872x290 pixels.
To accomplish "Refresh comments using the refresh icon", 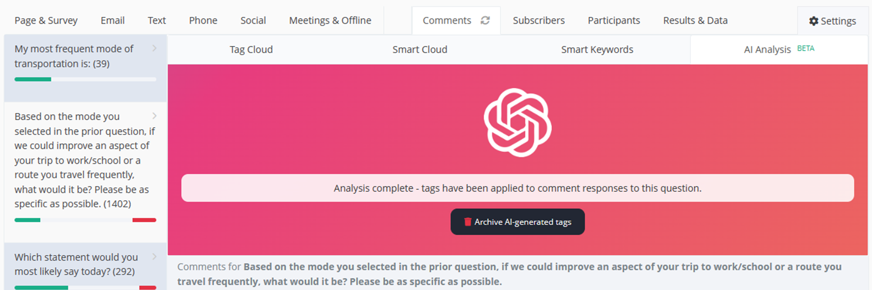I will [486, 20].
